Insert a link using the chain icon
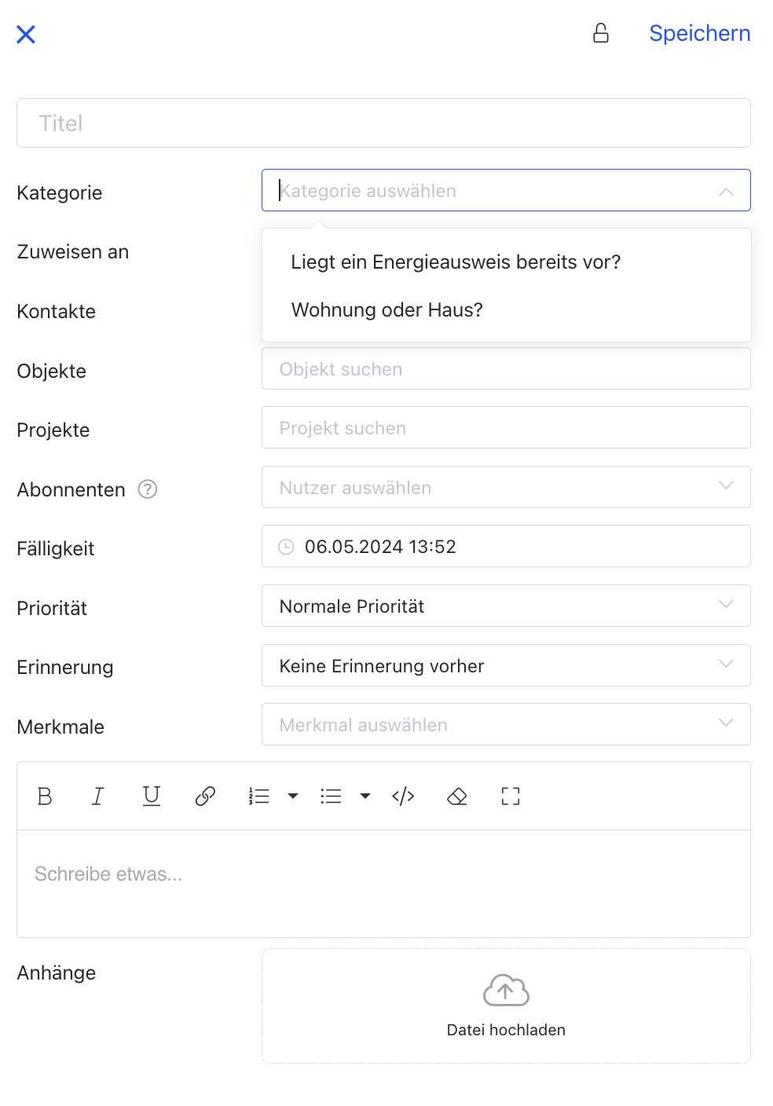 pyautogui.click(x=205, y=797)
